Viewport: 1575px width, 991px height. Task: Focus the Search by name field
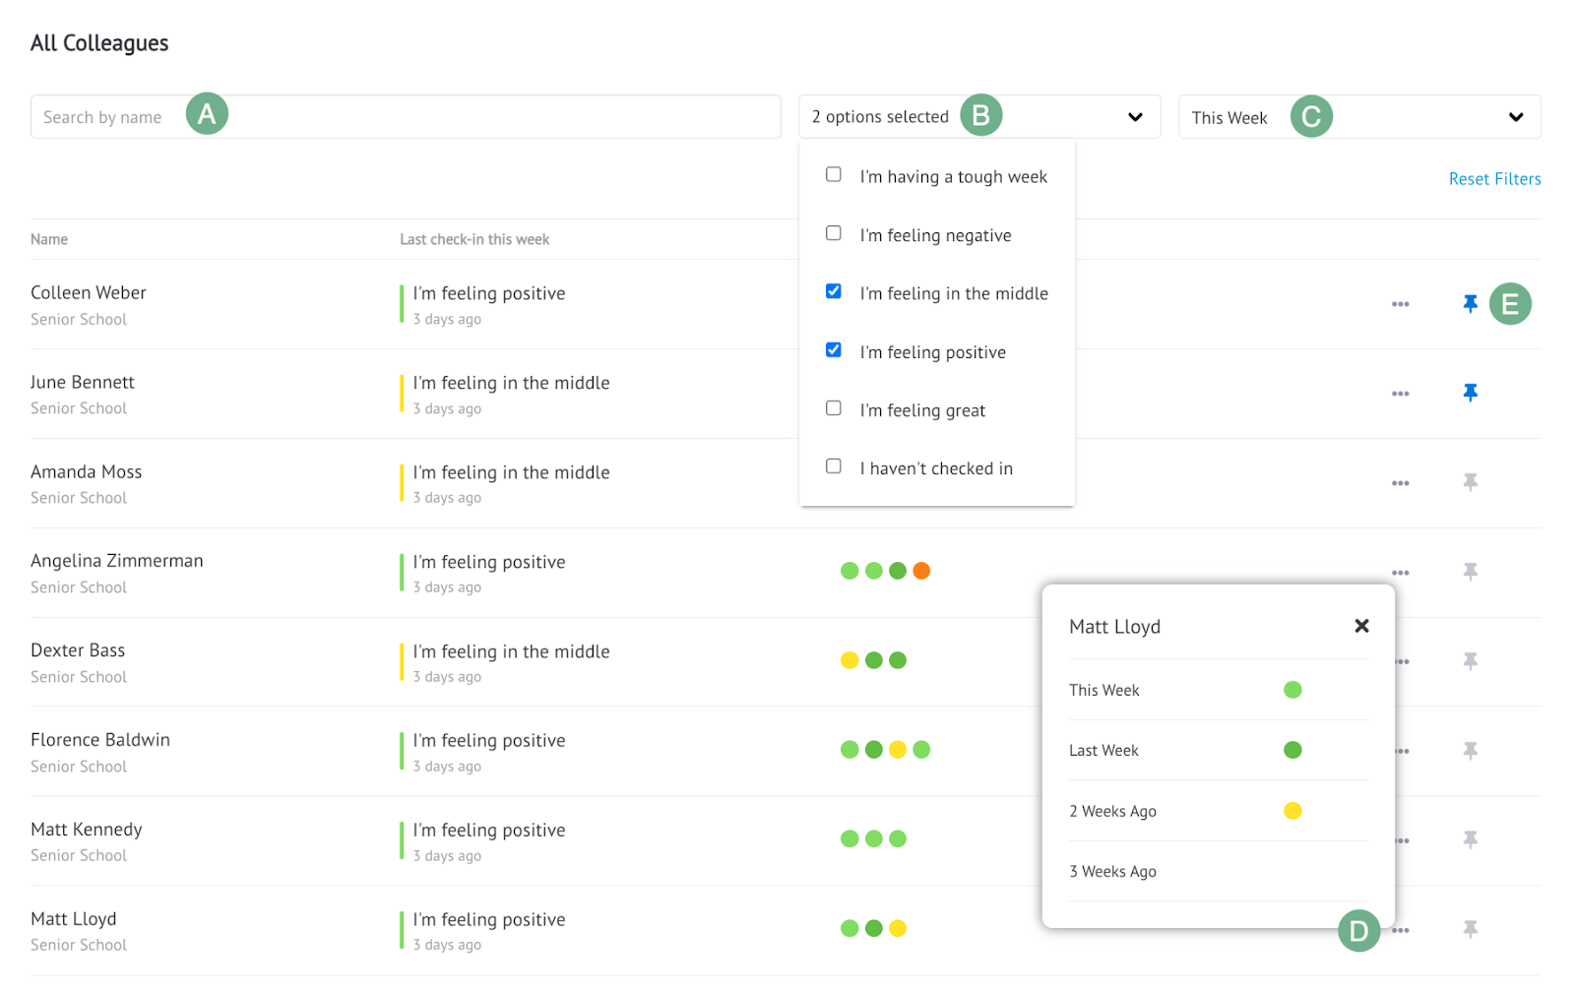tap(406, 117)
